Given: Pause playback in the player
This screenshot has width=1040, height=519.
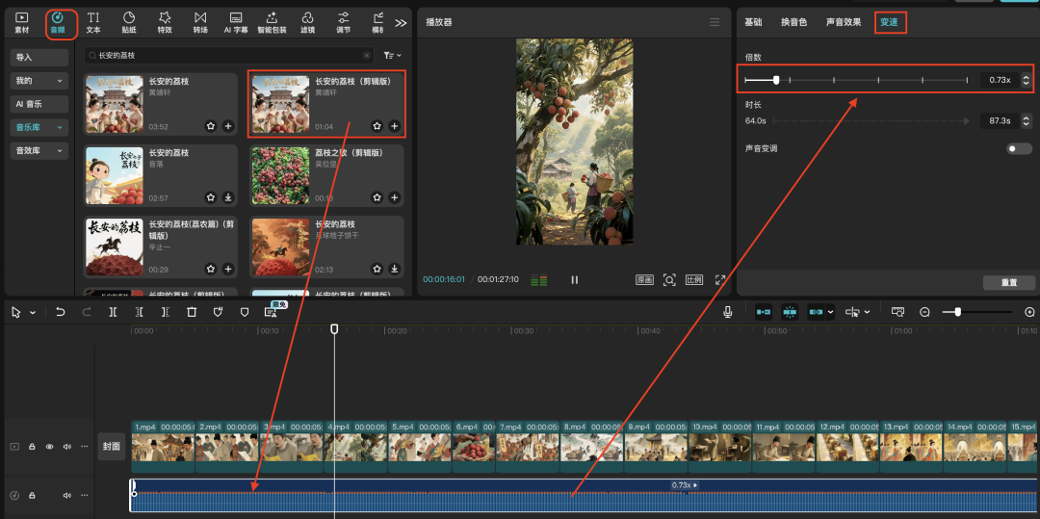Looking at the screenshot, I should (575, 280).
